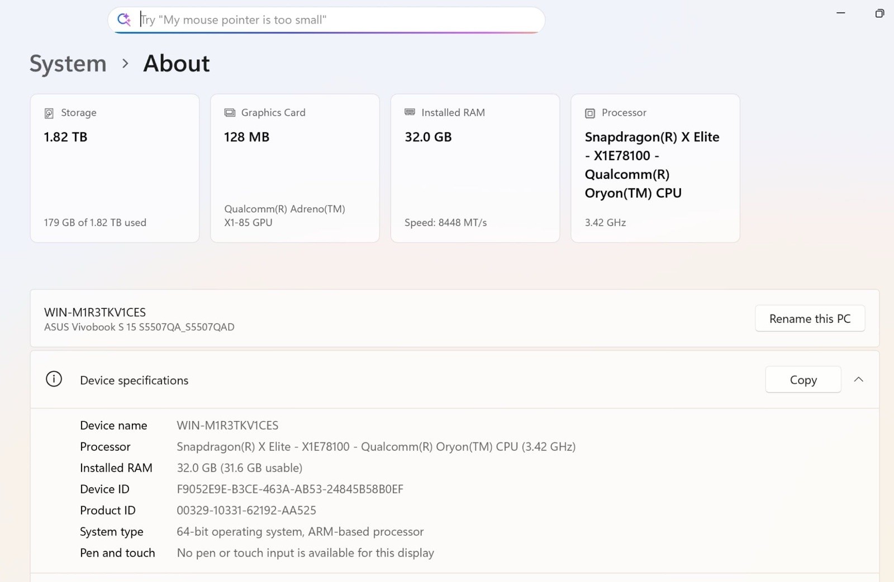894x582 pixels.
Task: Select the Device ID value F9052E9E-B3CE-463A...
Action: pos(290,489)
